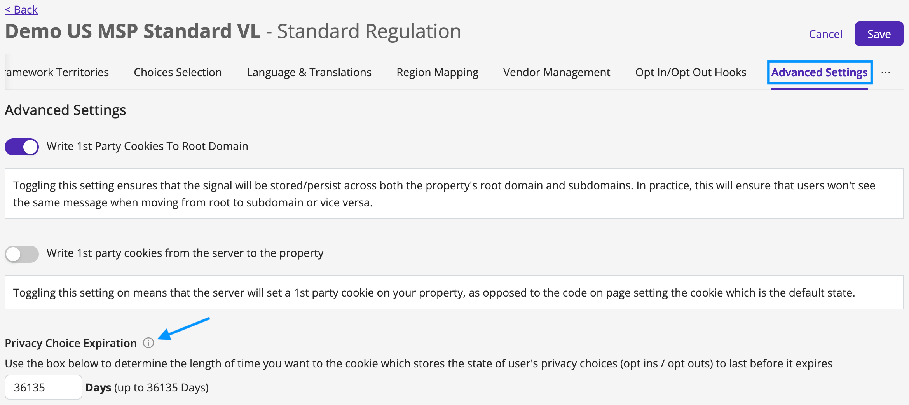Navigate back using the Back link

[x=21, y=9]
